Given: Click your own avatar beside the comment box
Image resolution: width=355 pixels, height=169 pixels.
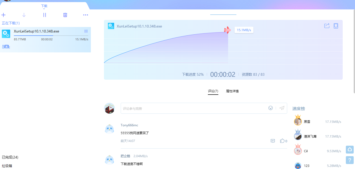Looking at the screenshot, I should (109, 108).
